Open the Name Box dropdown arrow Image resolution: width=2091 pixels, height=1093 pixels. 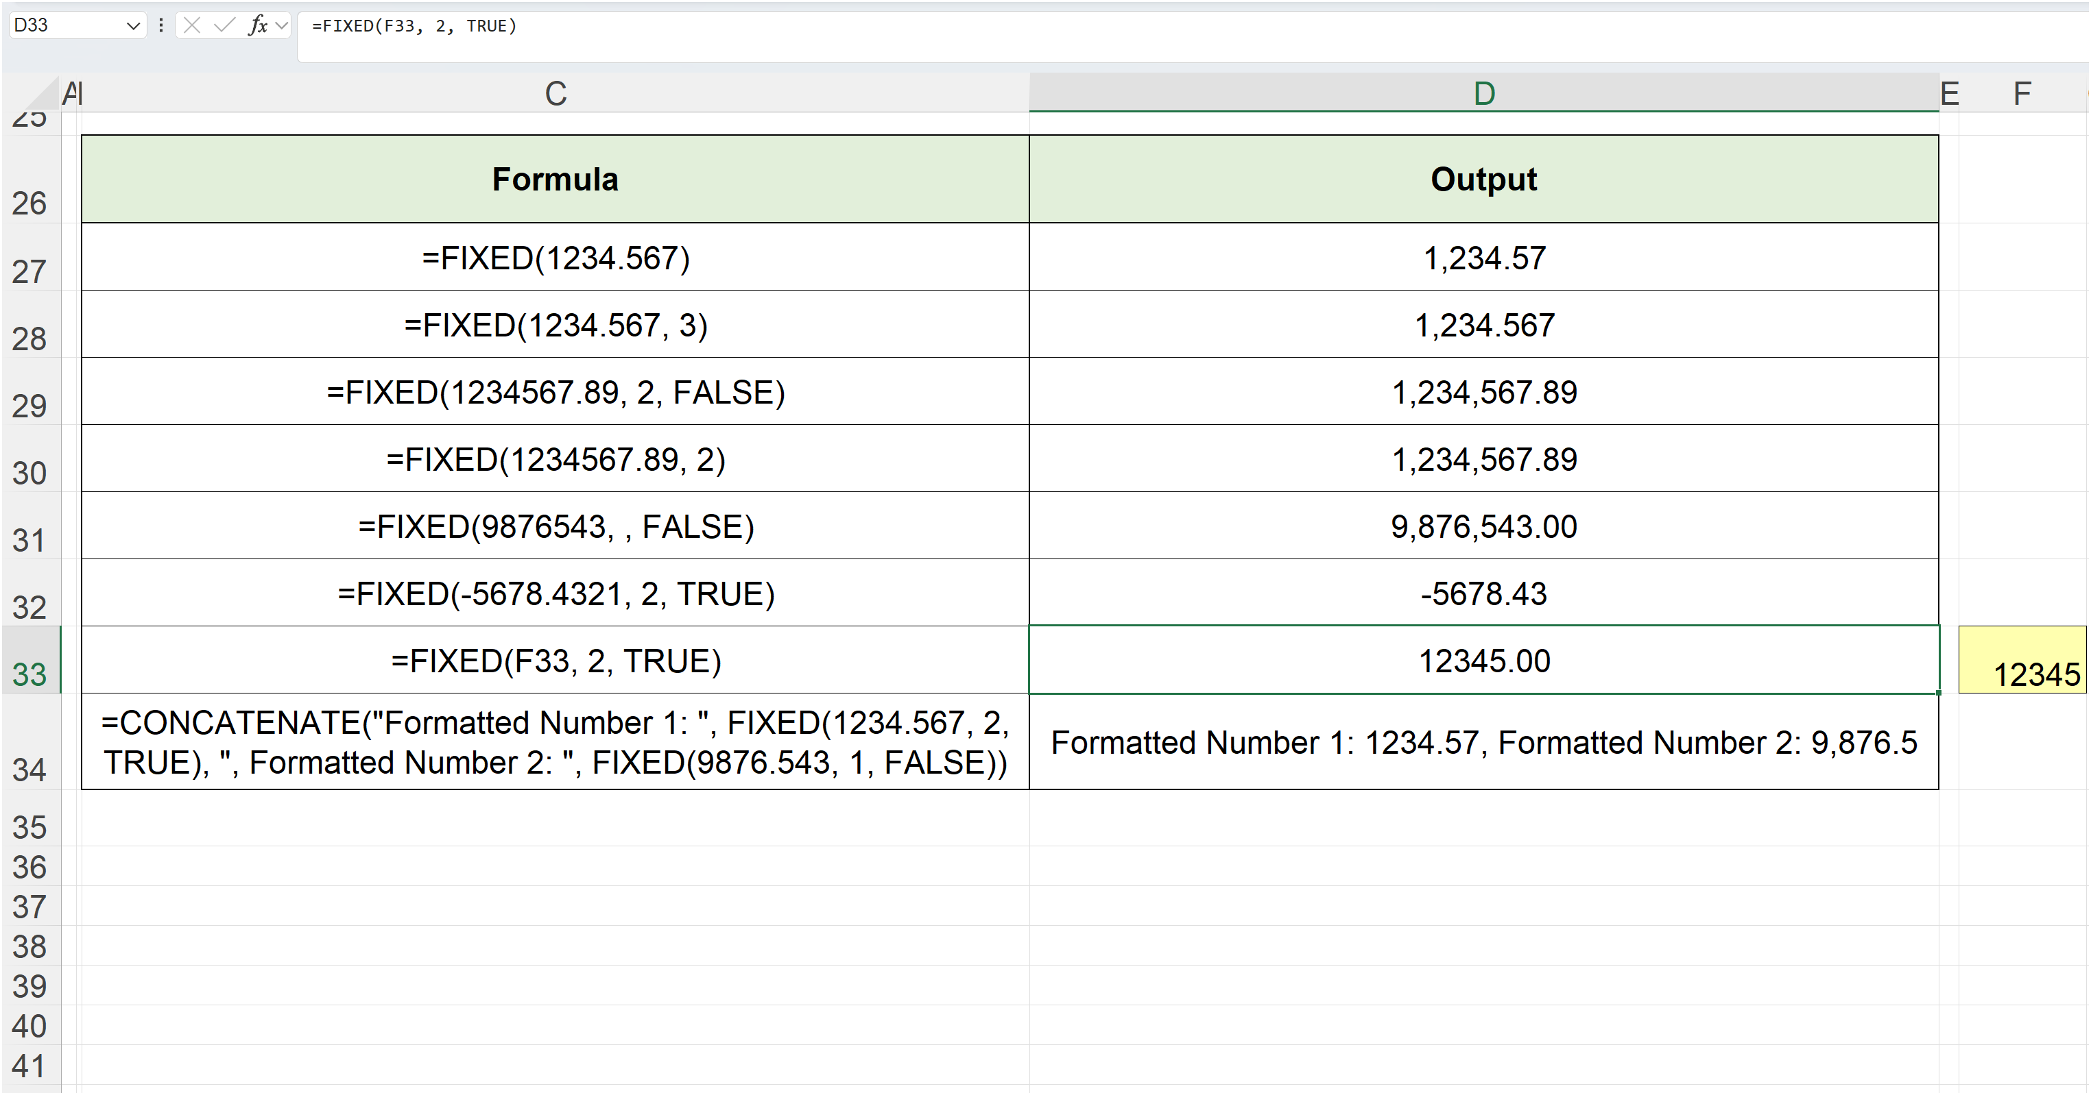click(133, 26)
